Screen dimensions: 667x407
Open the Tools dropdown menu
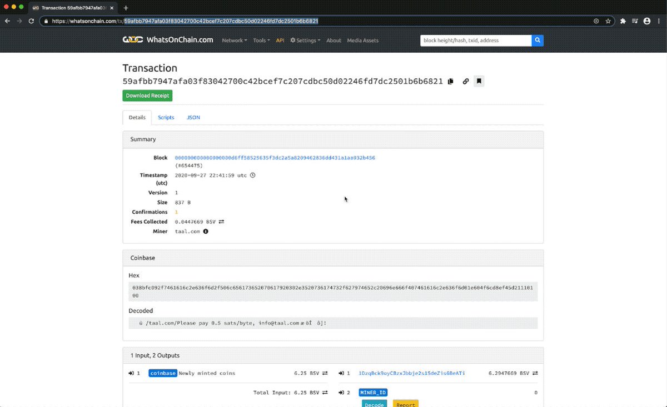(261, 41)
